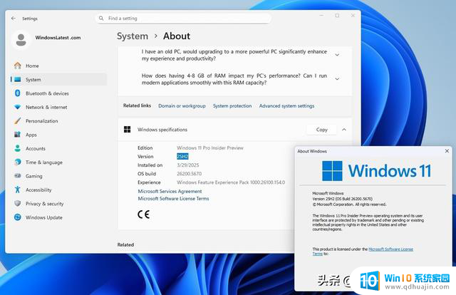Close the About Windows dialog

click(x=447, y=150)
